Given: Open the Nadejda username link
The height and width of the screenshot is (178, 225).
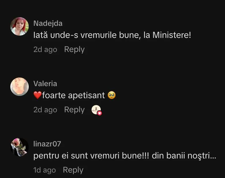Looking at the screenshot, I should pyautogui.click(x=48, y=23).
